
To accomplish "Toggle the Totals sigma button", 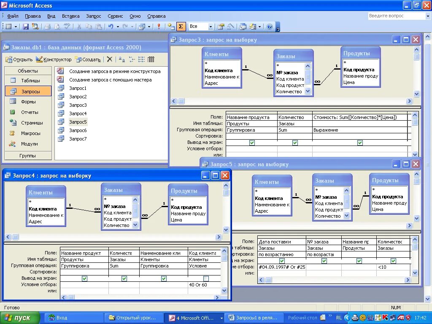I will point(181,27).
